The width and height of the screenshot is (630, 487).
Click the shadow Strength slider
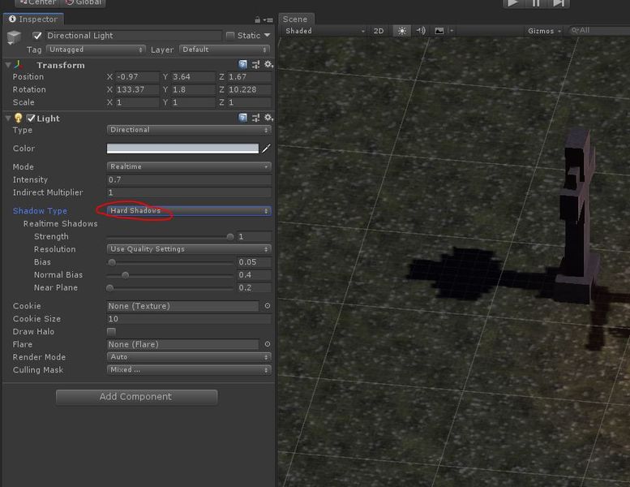click(170, 237)
